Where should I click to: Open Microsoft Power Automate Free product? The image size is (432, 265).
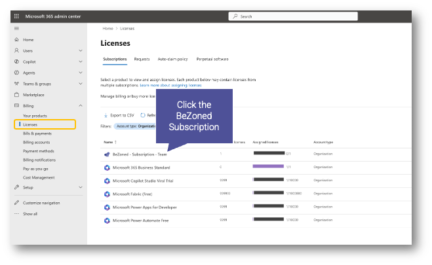tap(140, 221)
